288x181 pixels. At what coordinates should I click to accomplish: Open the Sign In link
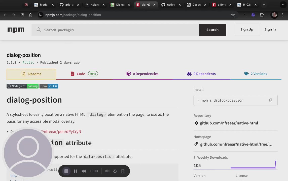point(270,29)
